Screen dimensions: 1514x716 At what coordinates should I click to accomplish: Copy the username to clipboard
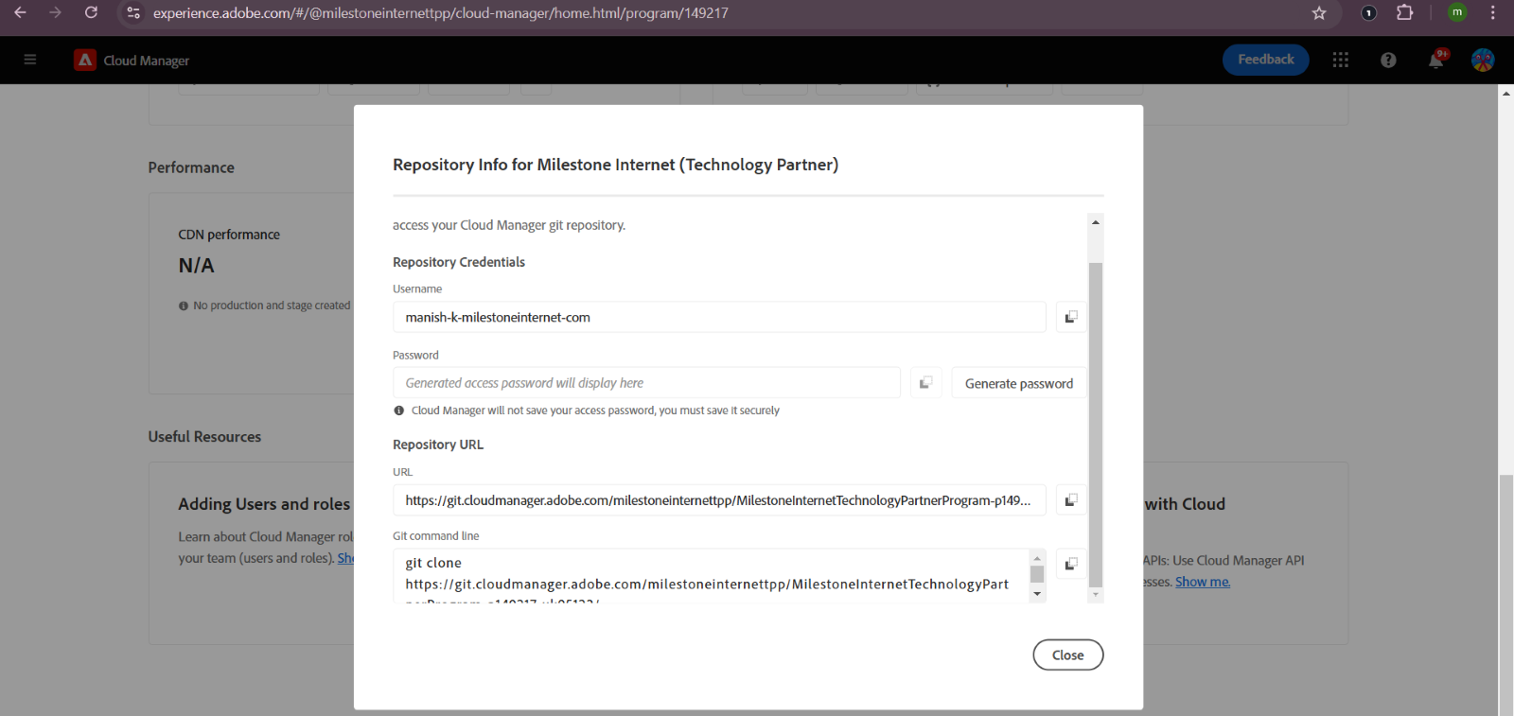(x=1071, y=317)
